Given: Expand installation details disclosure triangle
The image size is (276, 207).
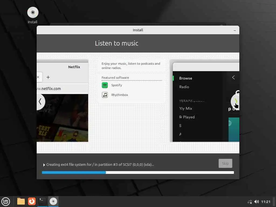Looking at the screenshot, I should point(44,165).
